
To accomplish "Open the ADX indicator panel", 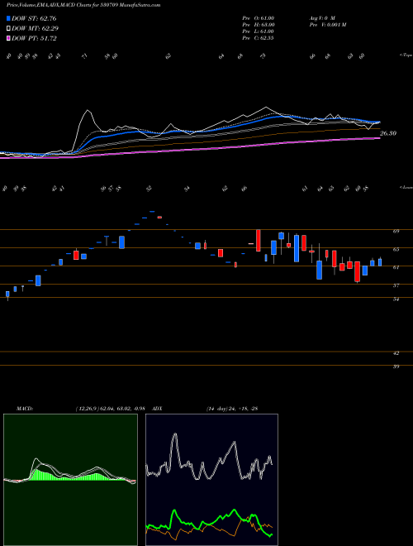I will pos(211,480).
